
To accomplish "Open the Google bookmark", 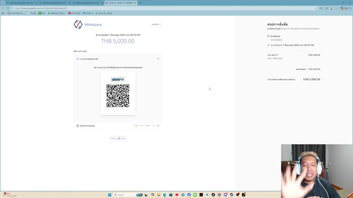I will pos(32,13).
